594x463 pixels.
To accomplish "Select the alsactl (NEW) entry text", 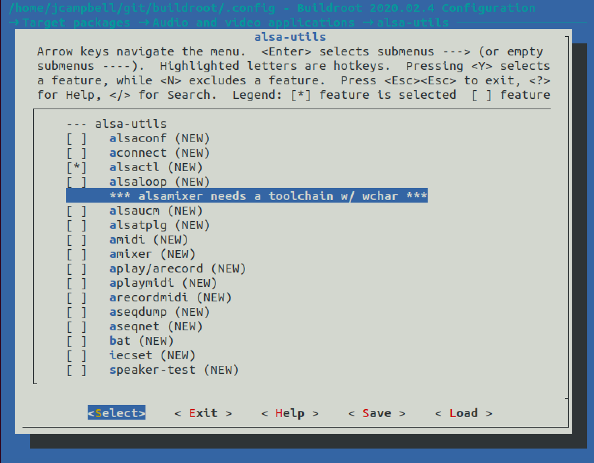I will pyautogui.click(x=156, y=168).
